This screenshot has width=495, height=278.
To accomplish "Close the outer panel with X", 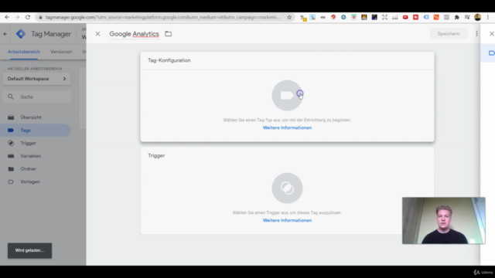I will point(492,34).
